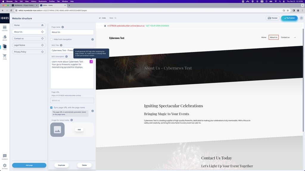
Task: Uncheck Sync page URL with the page name
Action: pos(51,107)
